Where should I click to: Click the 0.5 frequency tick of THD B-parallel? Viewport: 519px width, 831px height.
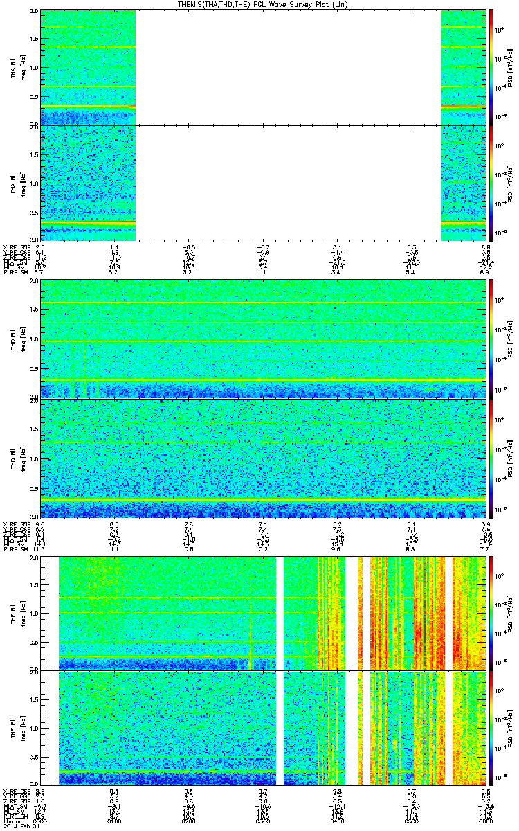pyautogui.click(x=34, y=489)
